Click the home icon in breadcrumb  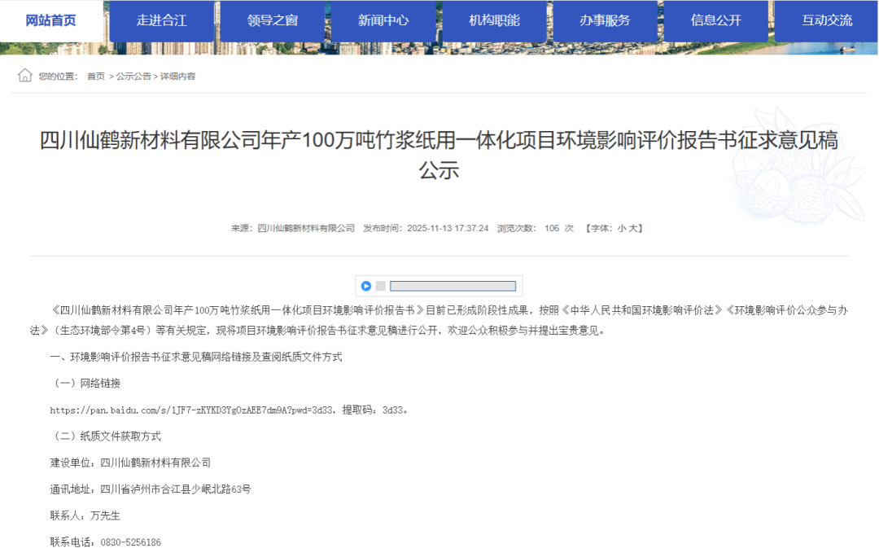[x=25, y=76]
